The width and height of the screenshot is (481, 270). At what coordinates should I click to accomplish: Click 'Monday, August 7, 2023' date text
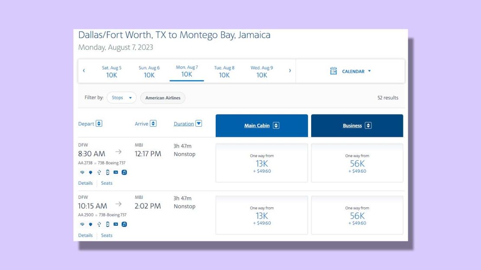(x=116, y=48)
